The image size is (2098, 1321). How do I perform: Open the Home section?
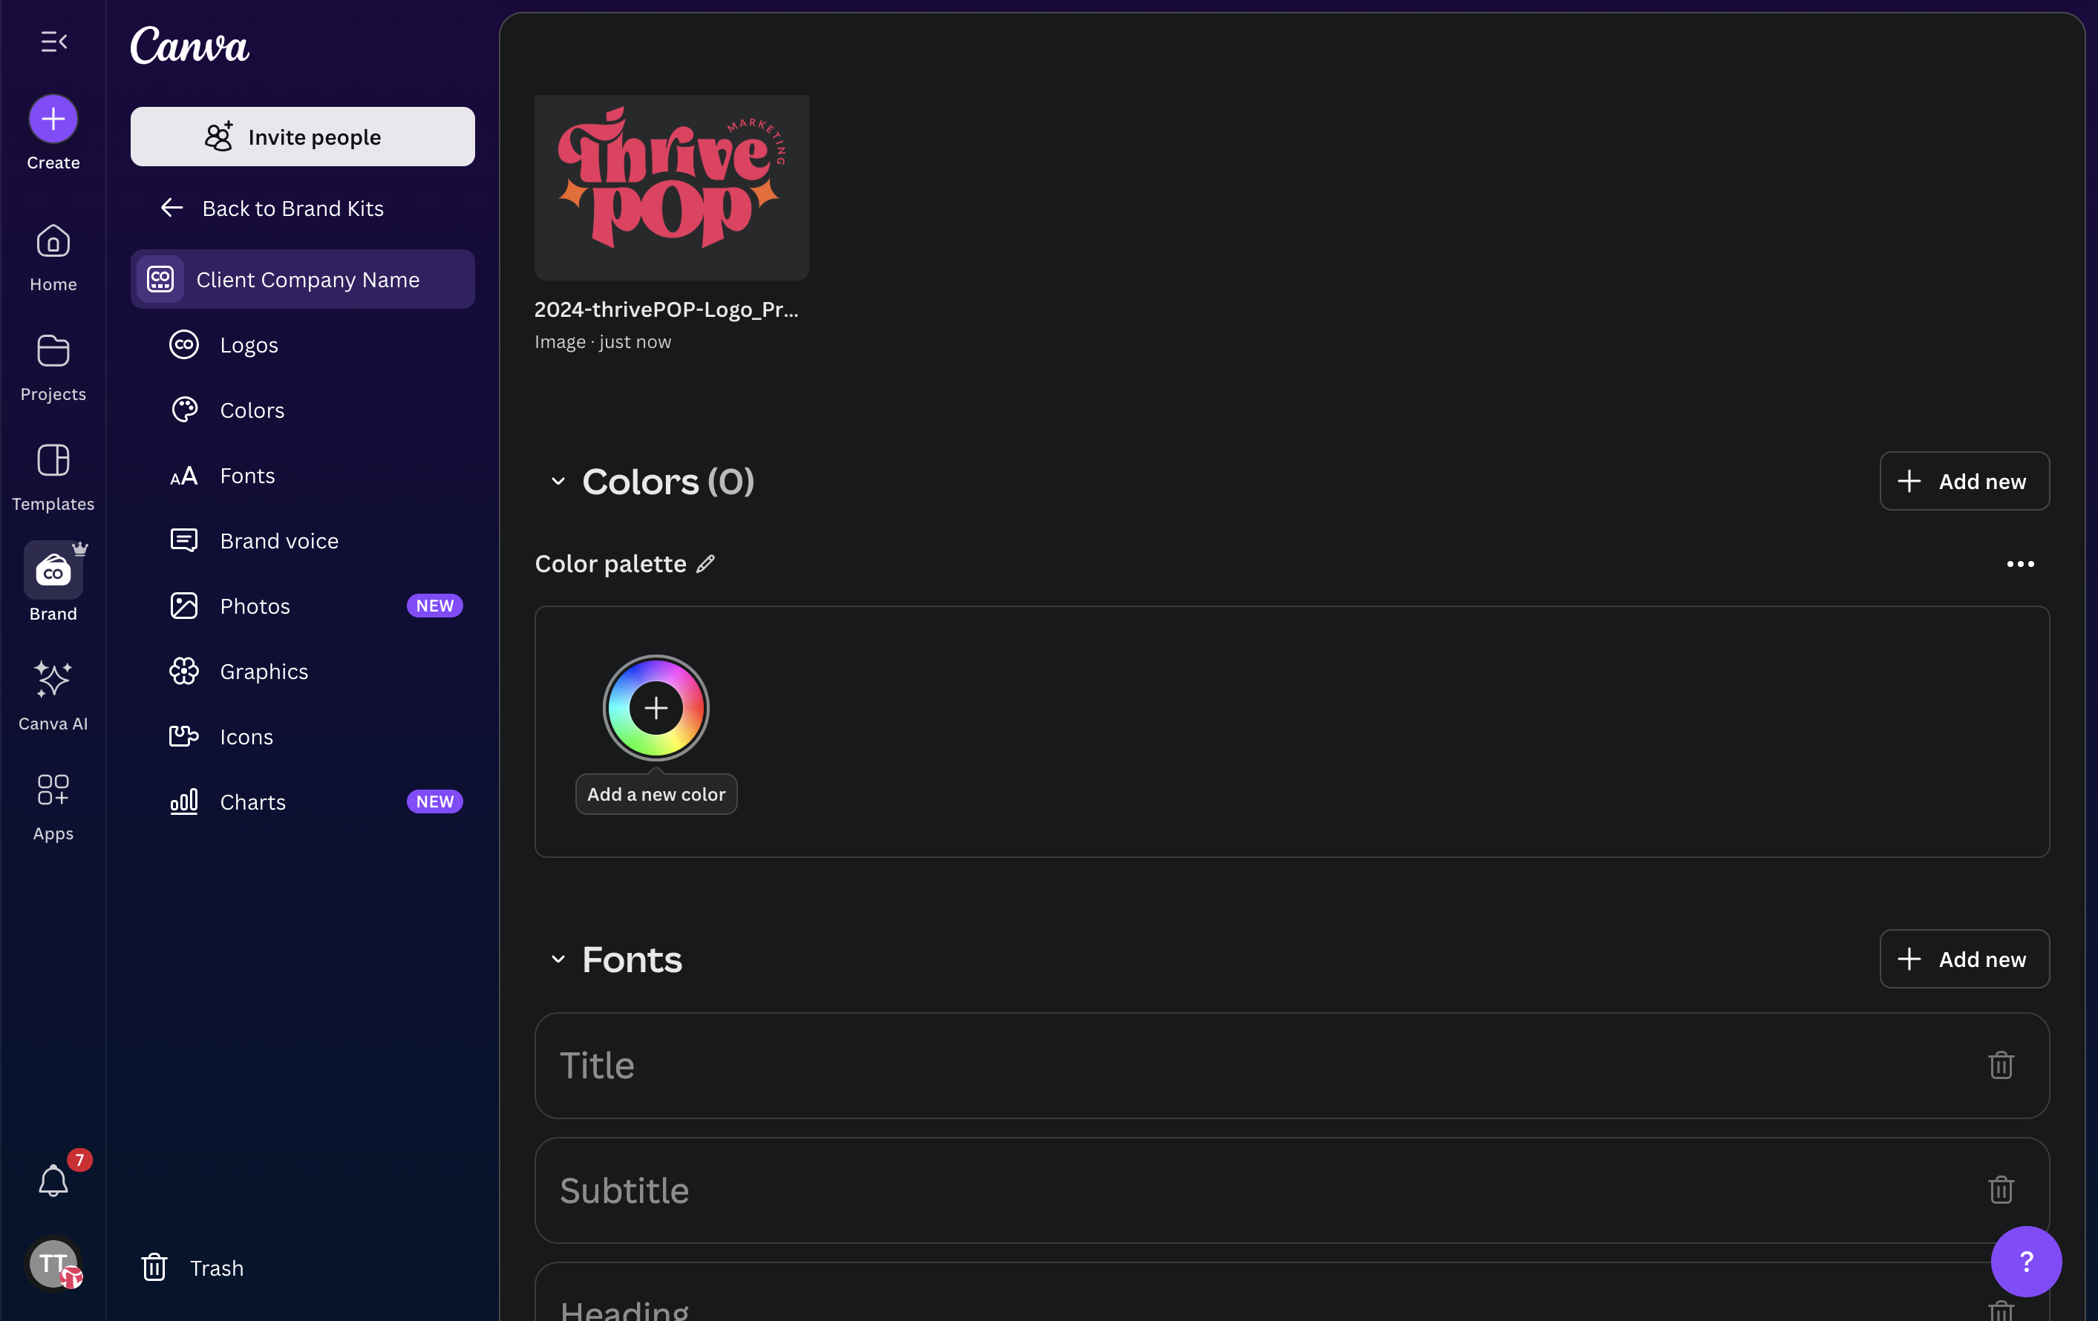coord(53,258)
